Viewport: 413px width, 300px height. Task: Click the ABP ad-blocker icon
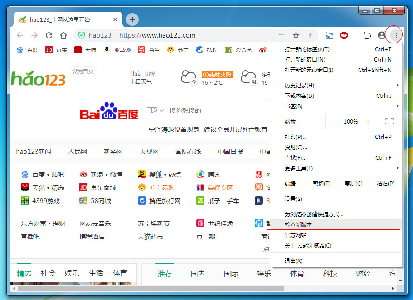(344, 35)
